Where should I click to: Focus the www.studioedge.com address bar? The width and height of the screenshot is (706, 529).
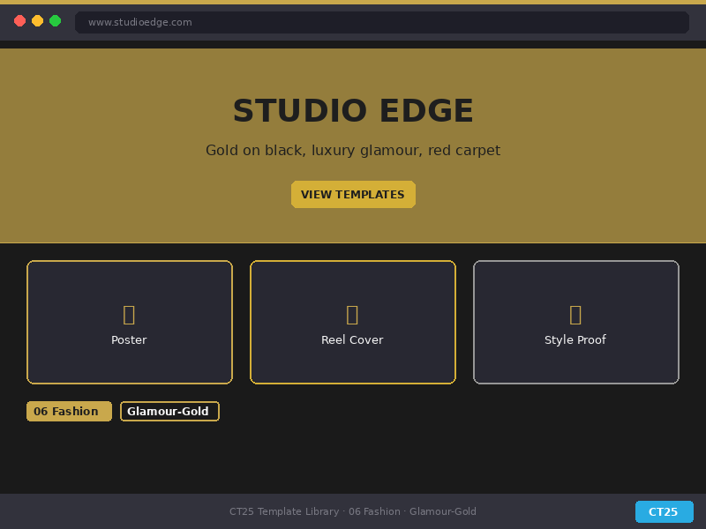click(381, 22)
